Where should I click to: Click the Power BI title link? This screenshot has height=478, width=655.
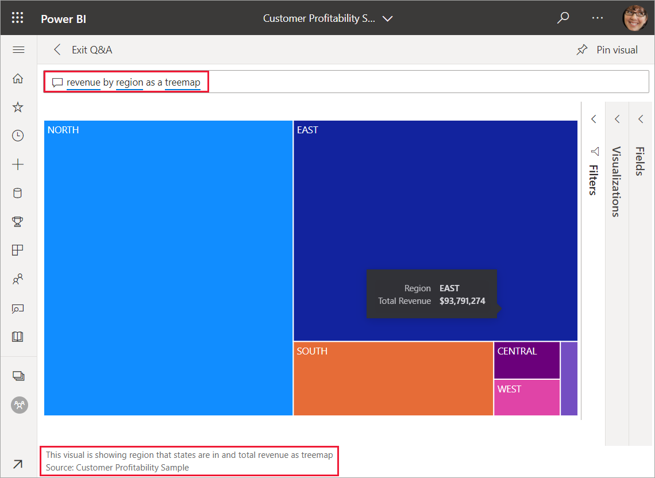[x=64, y=19]
